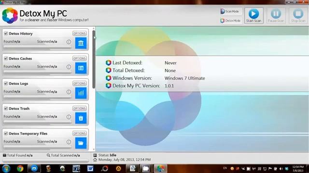
Task: Click the Start Scan button
Action: pyautogui.click(x=253, y=16)
